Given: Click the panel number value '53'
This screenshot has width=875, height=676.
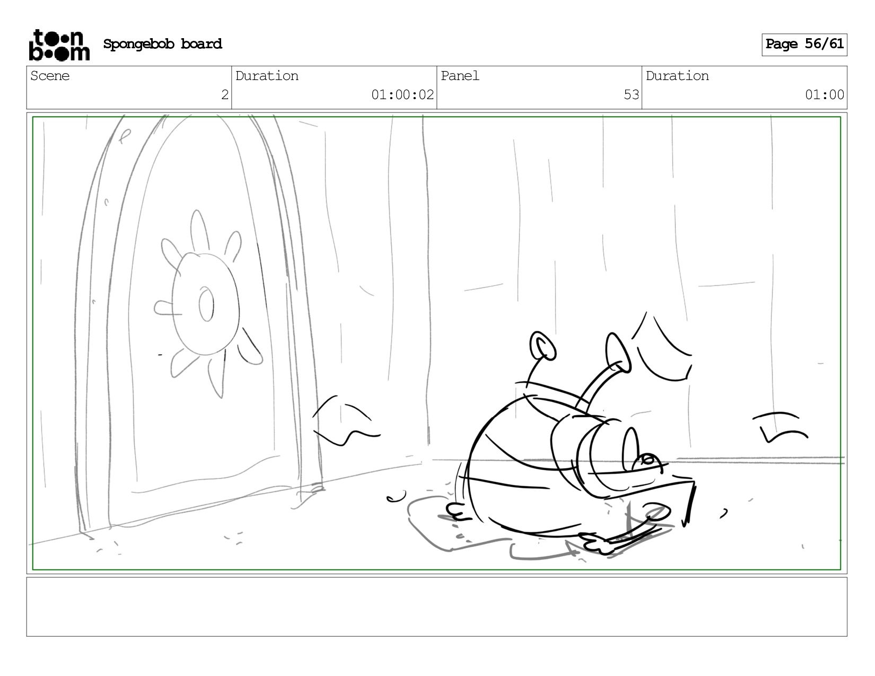Looking at the screenshot, I should coord(631,95).
